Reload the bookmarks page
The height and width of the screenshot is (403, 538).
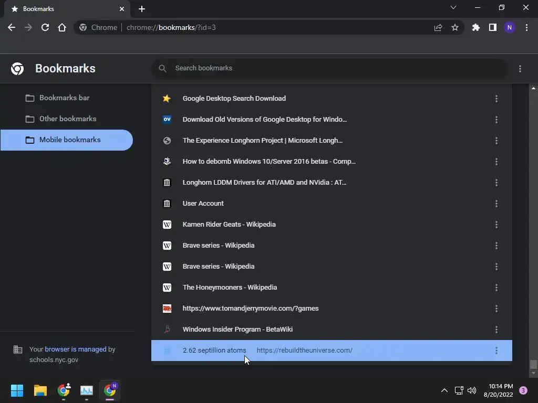pyautogui.click(x=45, y=27)
